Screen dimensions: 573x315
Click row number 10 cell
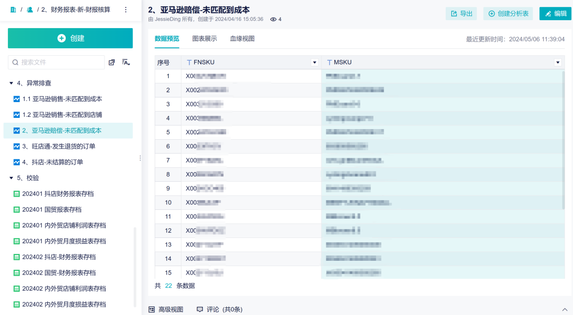[x=168, y=203]
